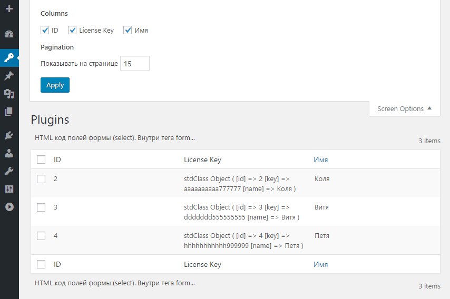Click the Apply button
450x299 pixels.
click(x=55, y=85)
